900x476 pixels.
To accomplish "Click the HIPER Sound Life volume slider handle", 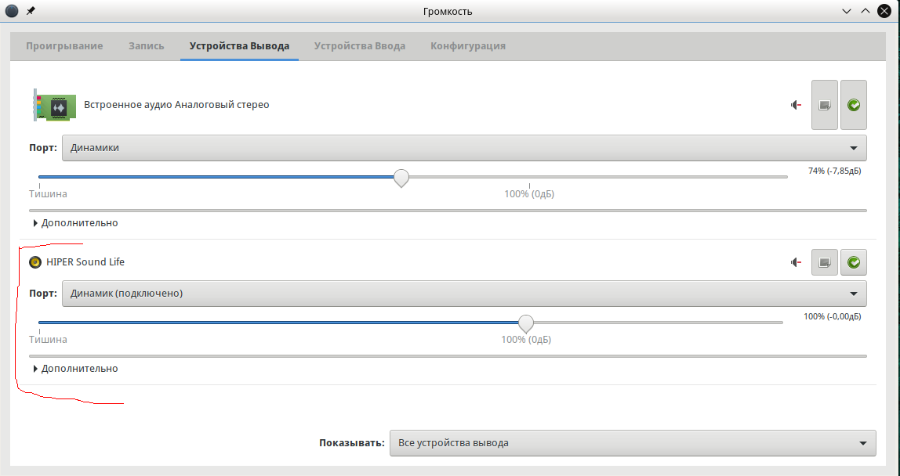I will [526, 323].
